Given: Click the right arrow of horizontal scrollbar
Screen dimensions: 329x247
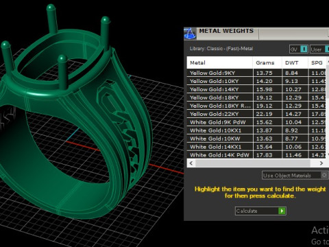Looking at the screenshot, I should coord(321,163).
